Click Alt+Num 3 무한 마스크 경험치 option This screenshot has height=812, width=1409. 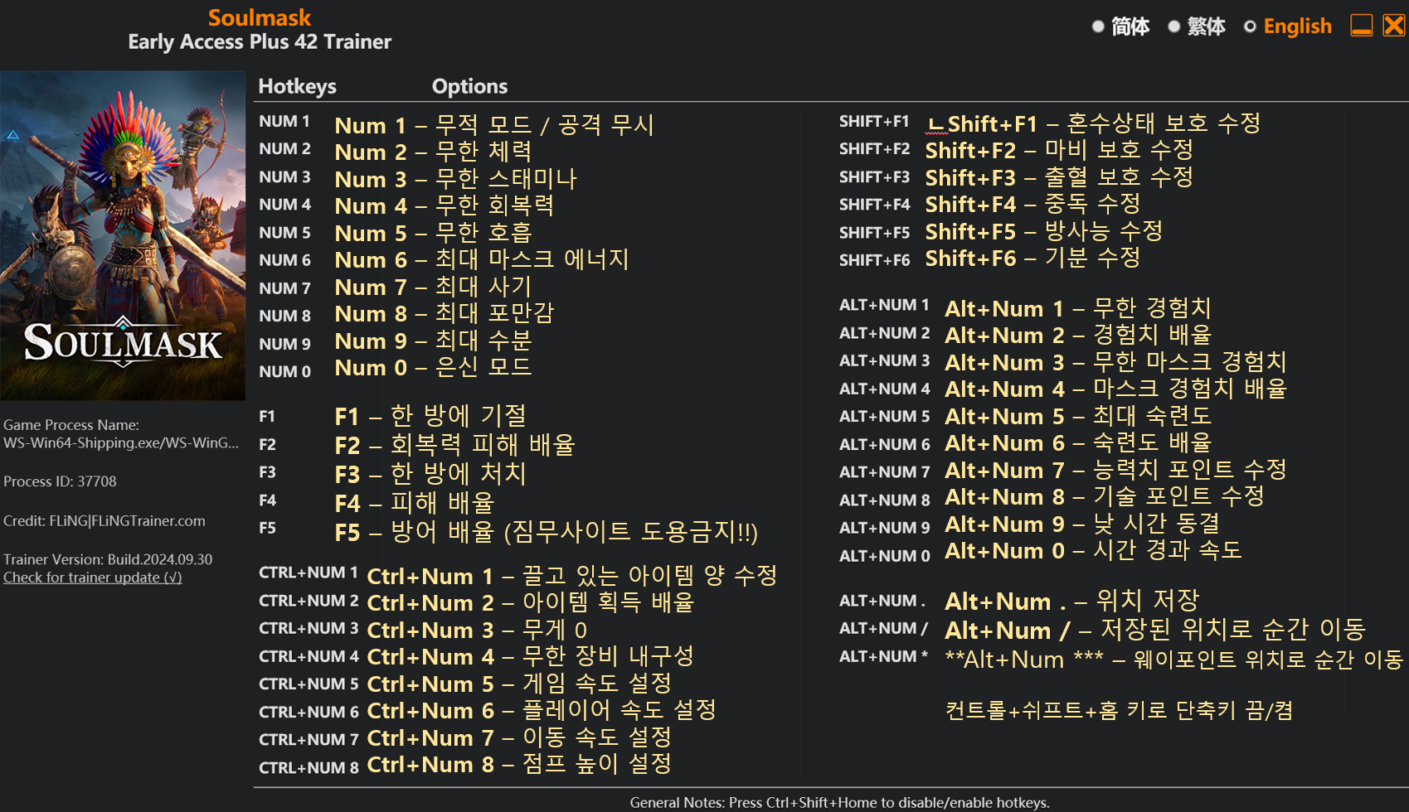1116,362
